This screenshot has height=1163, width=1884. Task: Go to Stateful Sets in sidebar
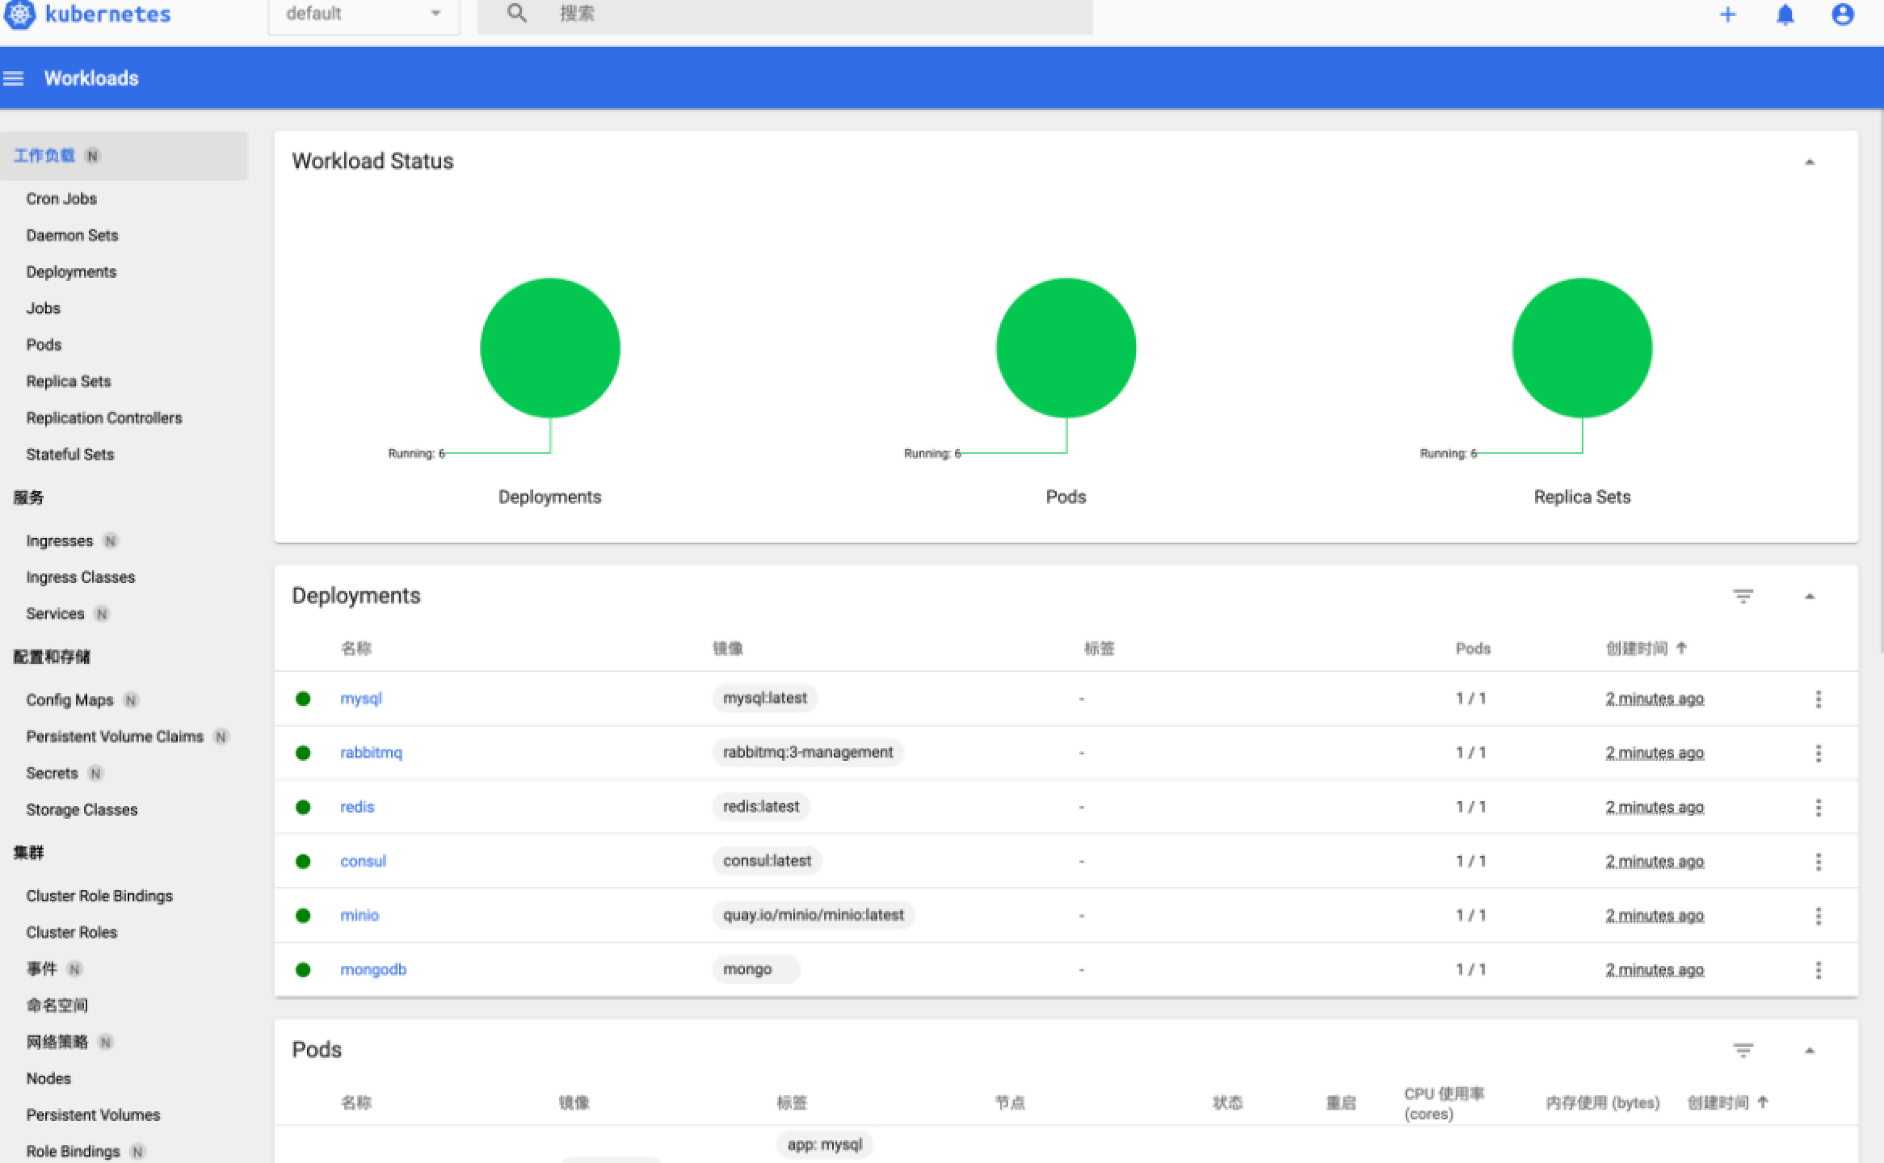coord(70,454)
